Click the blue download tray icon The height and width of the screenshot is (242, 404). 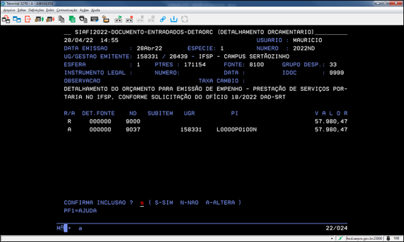pyautogui.click(x=174, y=19)
